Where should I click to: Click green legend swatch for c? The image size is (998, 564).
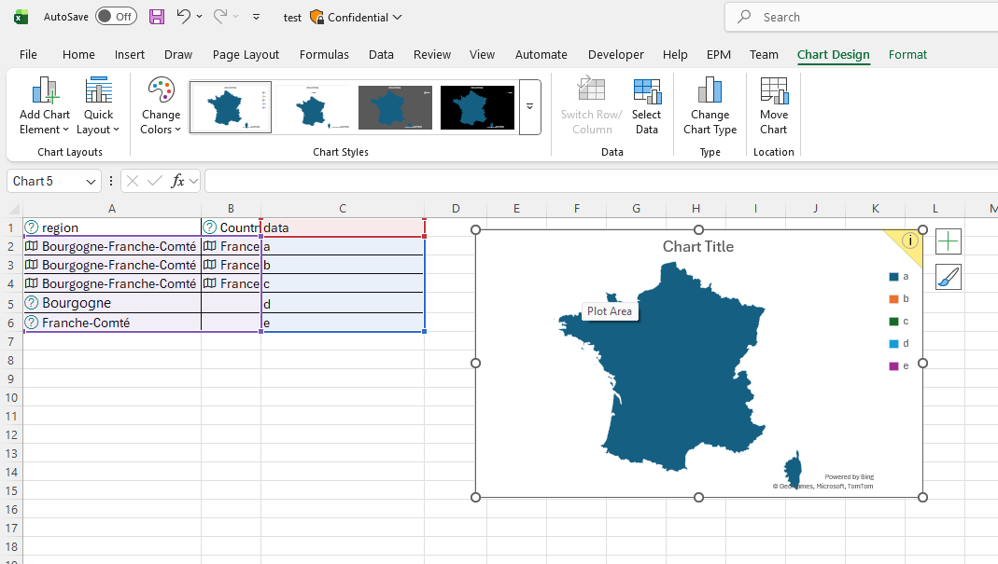[x=893, y=321]
